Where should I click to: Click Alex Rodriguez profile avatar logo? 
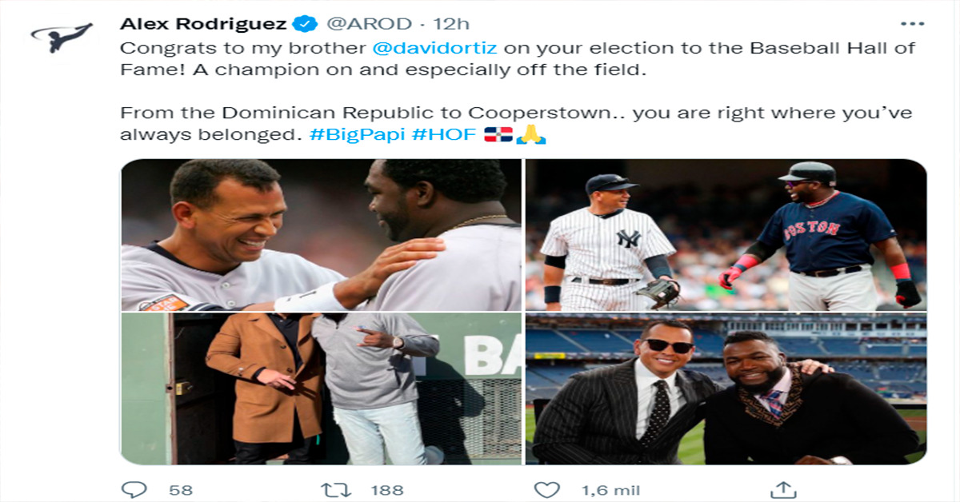(x=62, y=36)
